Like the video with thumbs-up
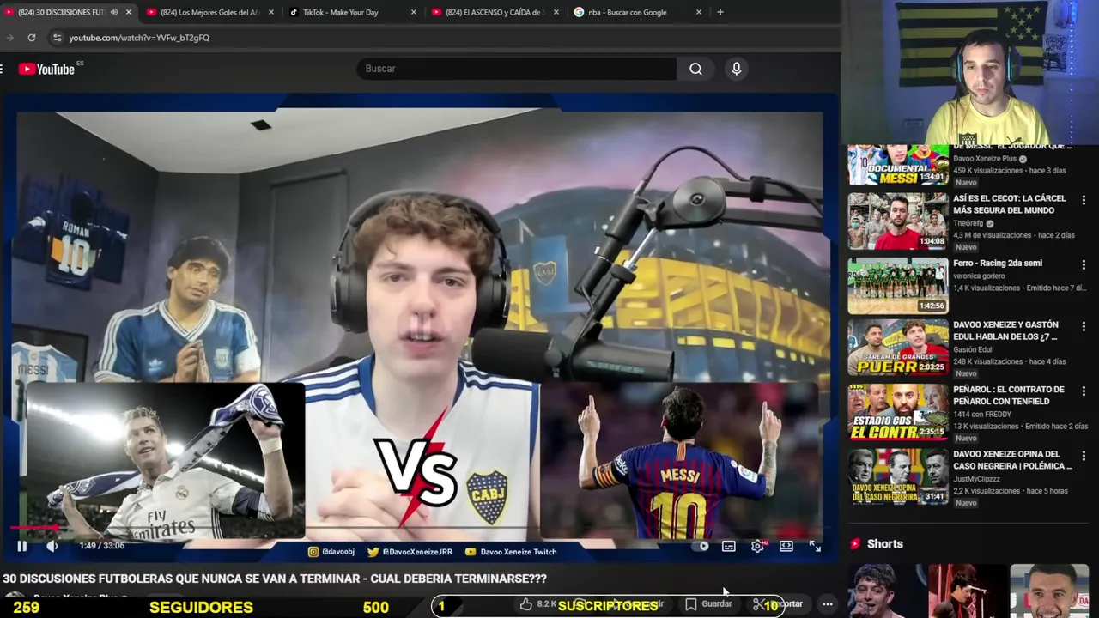Image resolution: width=1099 pixels, height=618 pixels. pyautogui.click(x=537, y=604)
